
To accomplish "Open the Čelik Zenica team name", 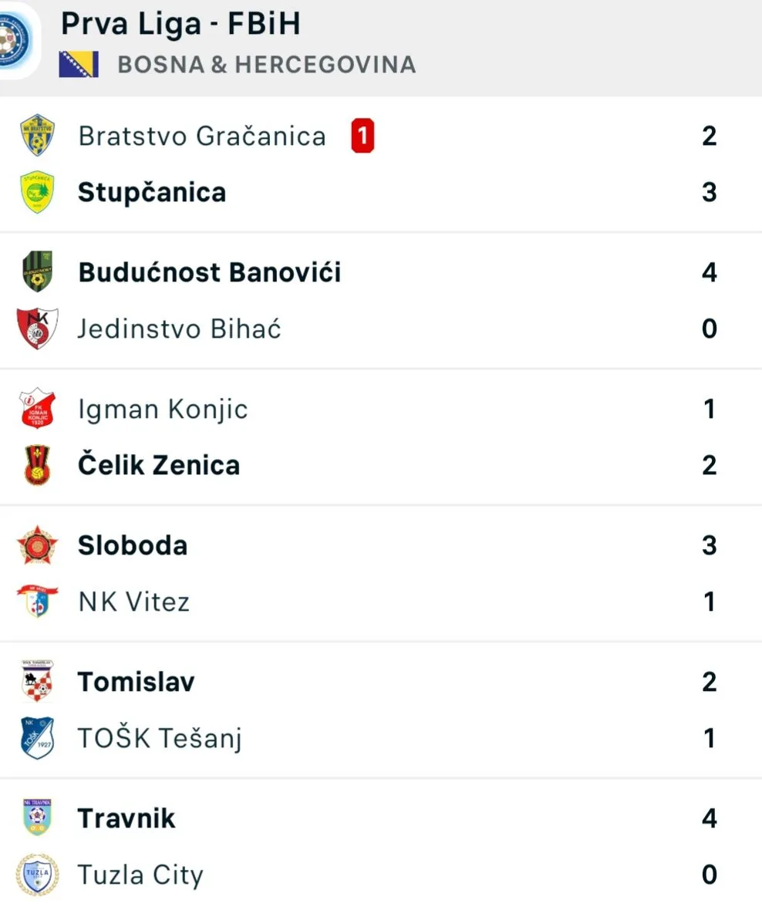I will click(x=159, y=465).
